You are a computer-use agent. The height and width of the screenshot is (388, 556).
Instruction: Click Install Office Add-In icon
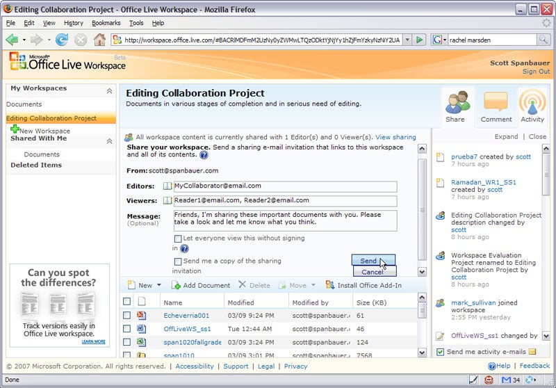[x=330, y=285]
